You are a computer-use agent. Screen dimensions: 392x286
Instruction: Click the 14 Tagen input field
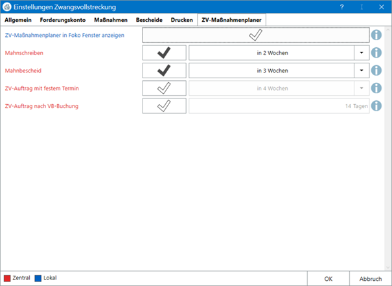[279, 105]
